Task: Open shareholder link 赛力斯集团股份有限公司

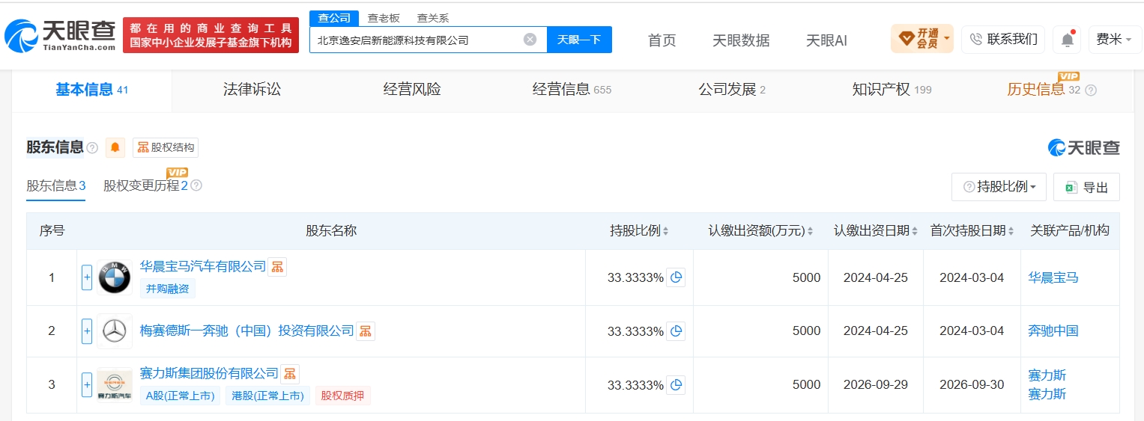Action: tap(210, 373)
